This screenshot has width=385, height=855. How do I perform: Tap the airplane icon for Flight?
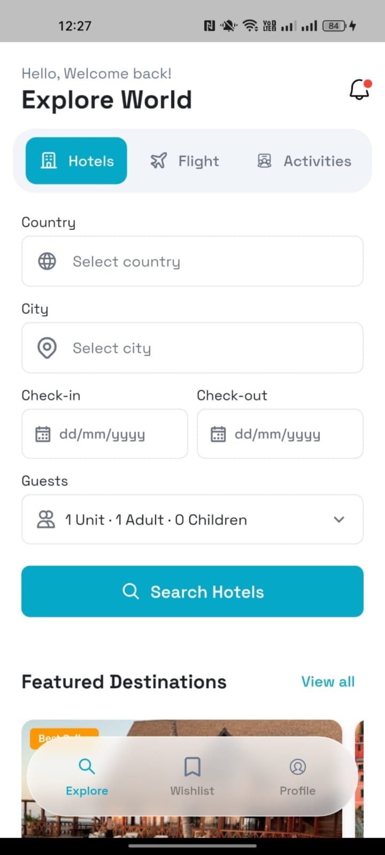point(159,161)
